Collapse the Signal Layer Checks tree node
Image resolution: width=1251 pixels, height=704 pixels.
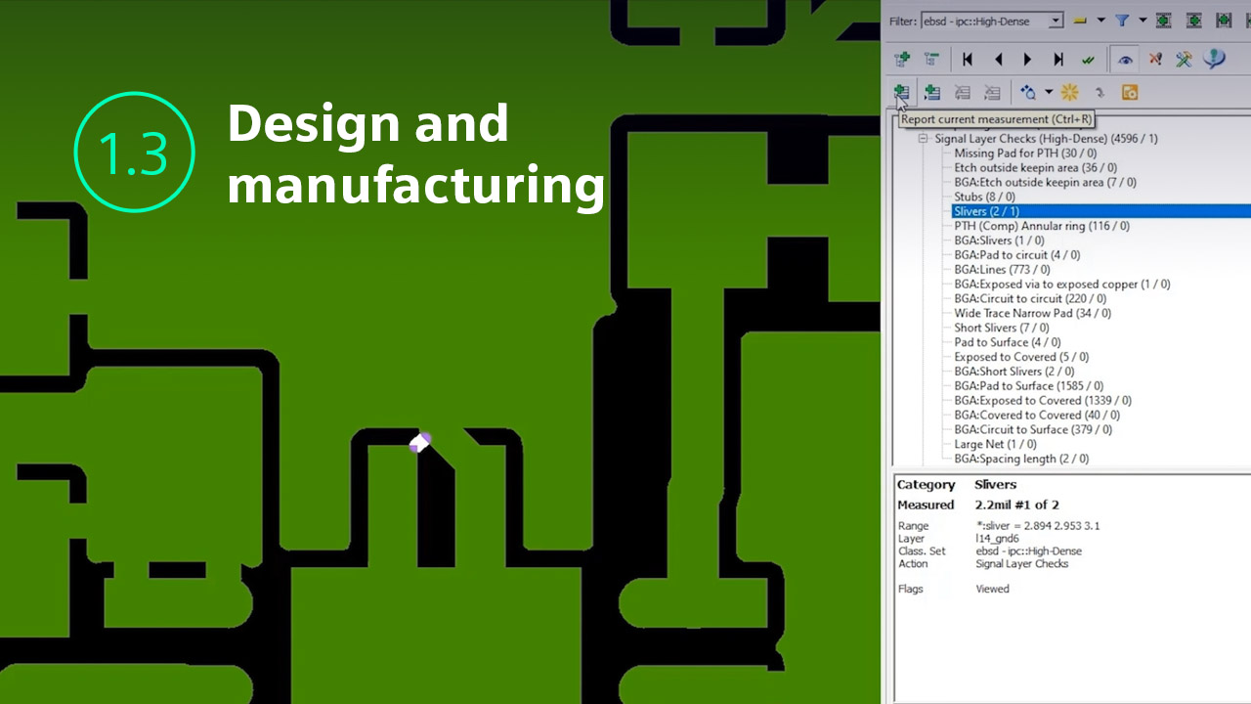923,139
